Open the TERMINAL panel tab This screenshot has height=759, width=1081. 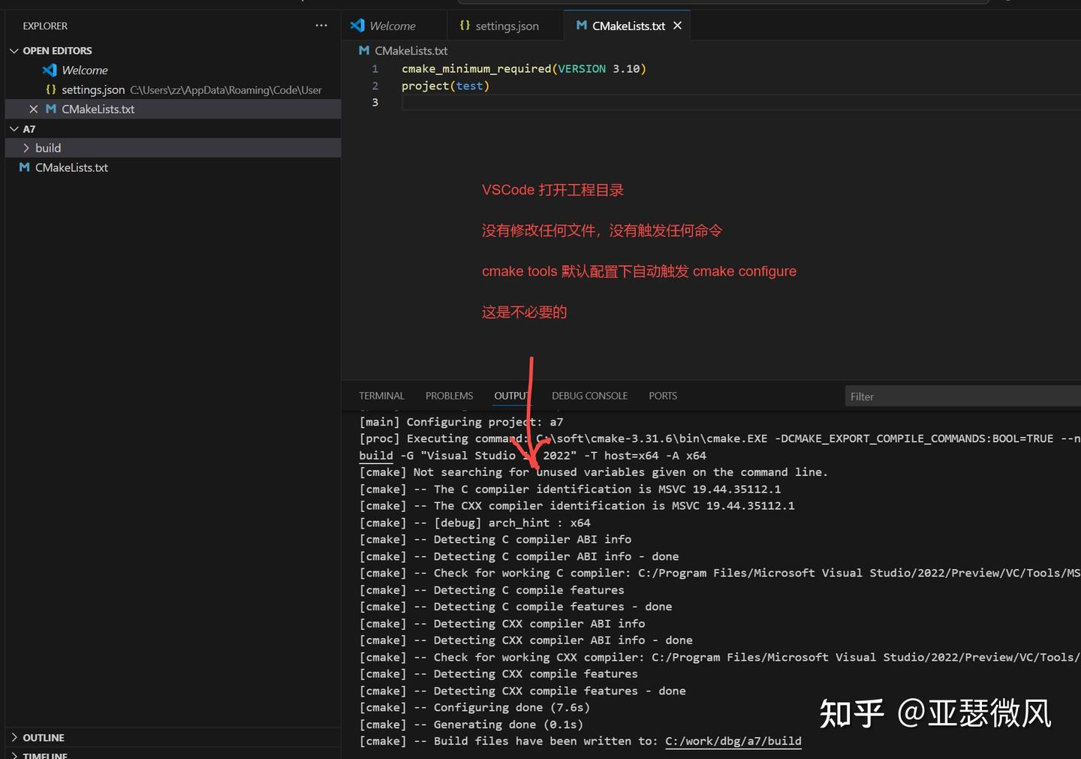(381, 396)
